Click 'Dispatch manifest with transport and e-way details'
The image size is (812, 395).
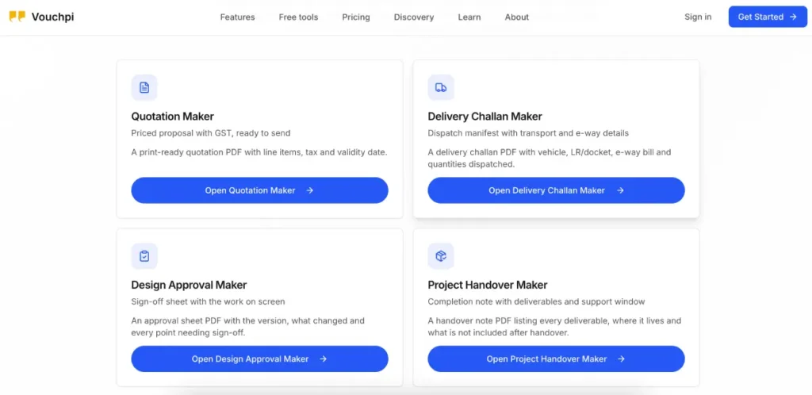pos(528,133)
